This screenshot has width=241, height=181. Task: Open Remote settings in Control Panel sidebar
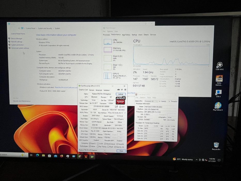(x=17, y=42)
